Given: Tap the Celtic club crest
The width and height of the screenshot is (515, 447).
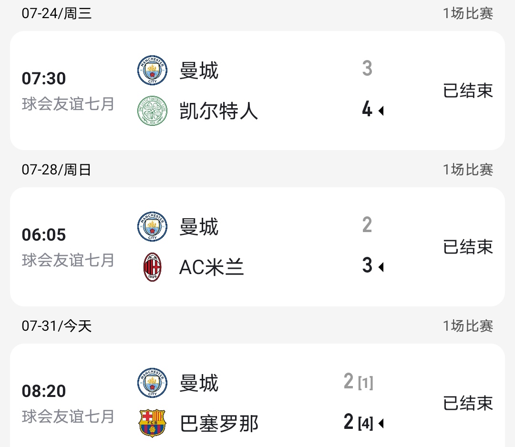Looking at the screenshot, I should tap(153, 111).
